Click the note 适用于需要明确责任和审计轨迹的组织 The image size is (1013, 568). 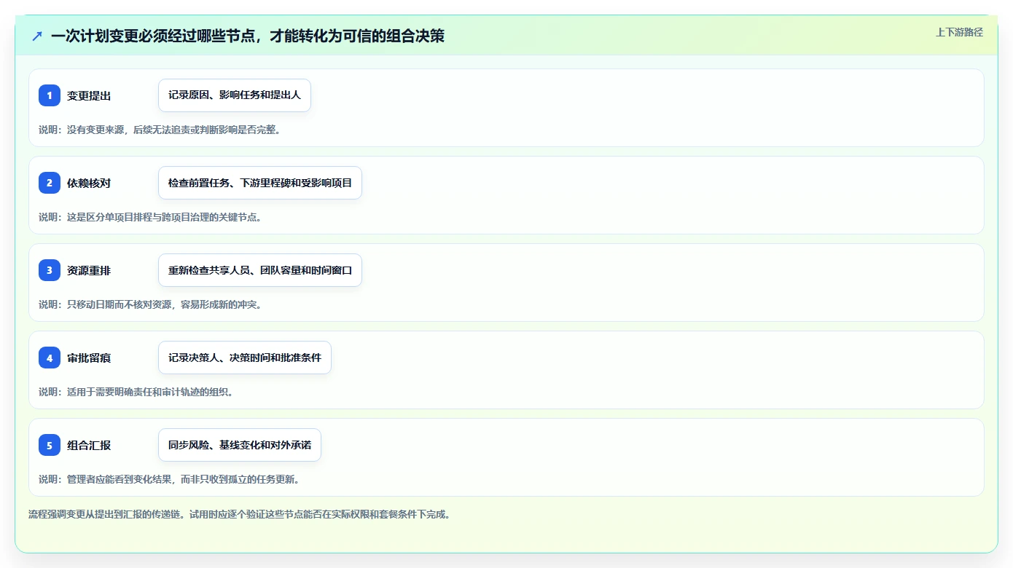tap(136, 392)
